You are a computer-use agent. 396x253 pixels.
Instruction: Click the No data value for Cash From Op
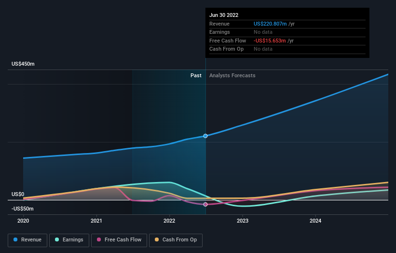(263, 49)
